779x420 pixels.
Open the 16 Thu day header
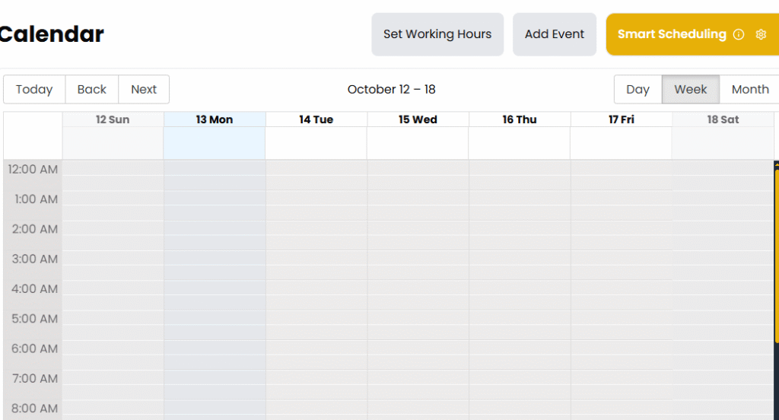[520, 119]
